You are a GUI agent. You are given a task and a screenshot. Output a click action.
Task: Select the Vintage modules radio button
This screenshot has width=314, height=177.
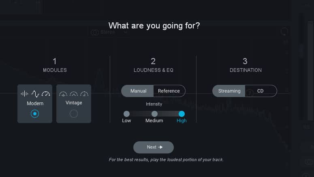tap(74, 114)
